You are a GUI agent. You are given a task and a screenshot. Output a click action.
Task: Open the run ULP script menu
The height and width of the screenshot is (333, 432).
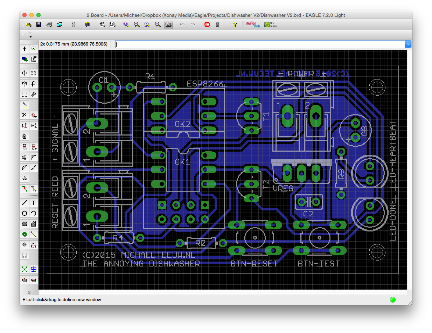click(113, 25)
